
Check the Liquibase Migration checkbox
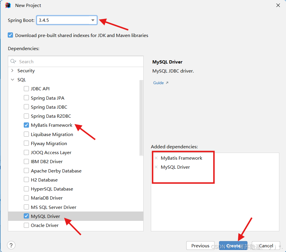click(26, 134)
